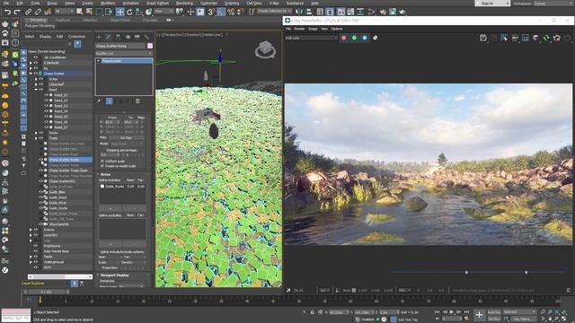Toggle the Guide_Rocks checkbox in Spline includes list
The width and height of the screenshot is (575, 323).
102,187
